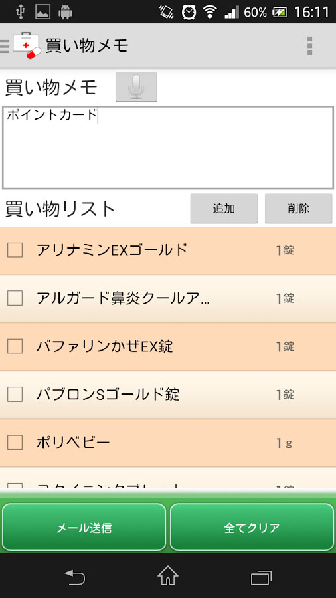
Task: Select the パブロンSゴールド錠 1錠 quantity
Action: (285, 394)
